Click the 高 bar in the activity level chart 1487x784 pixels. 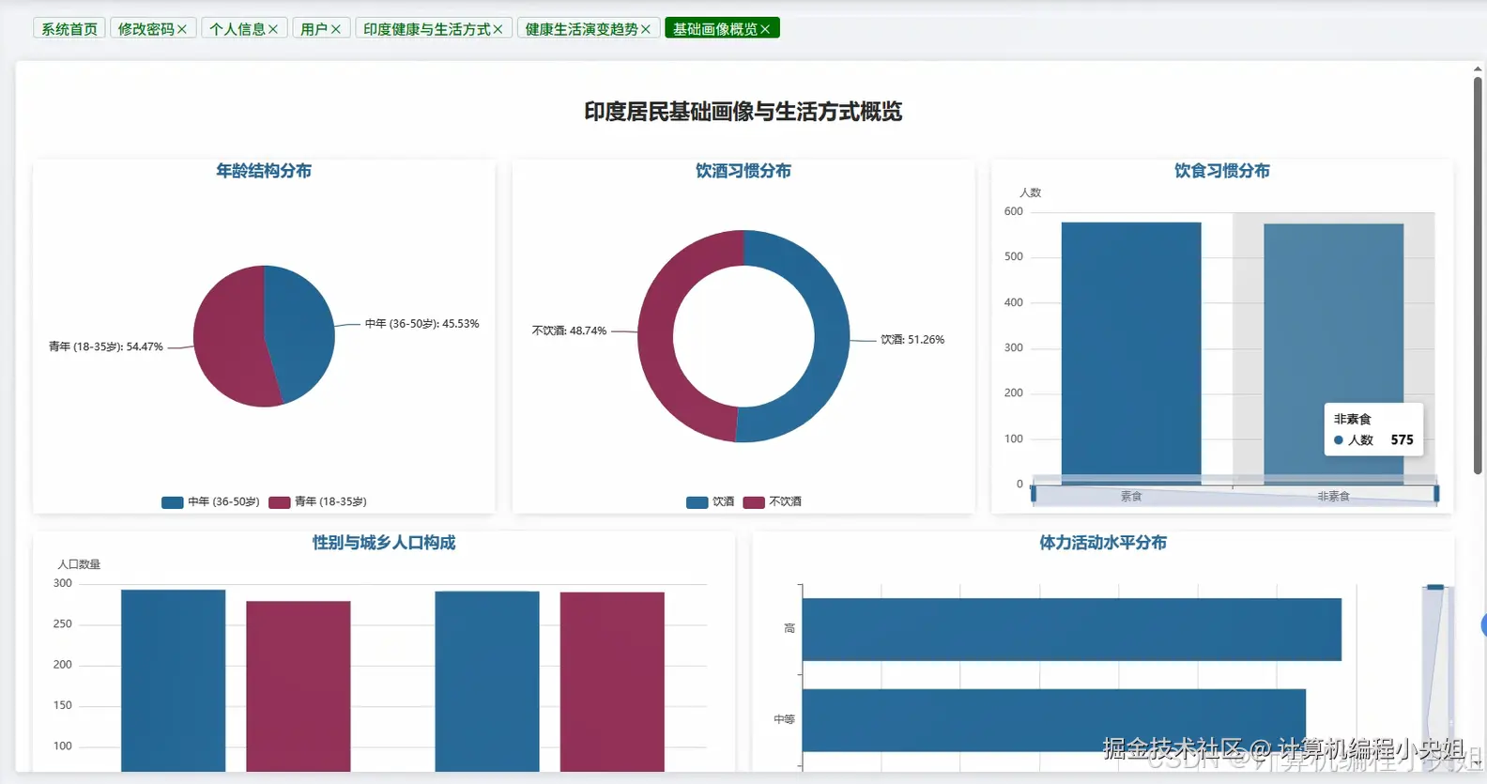click(x=1071, y=629)
